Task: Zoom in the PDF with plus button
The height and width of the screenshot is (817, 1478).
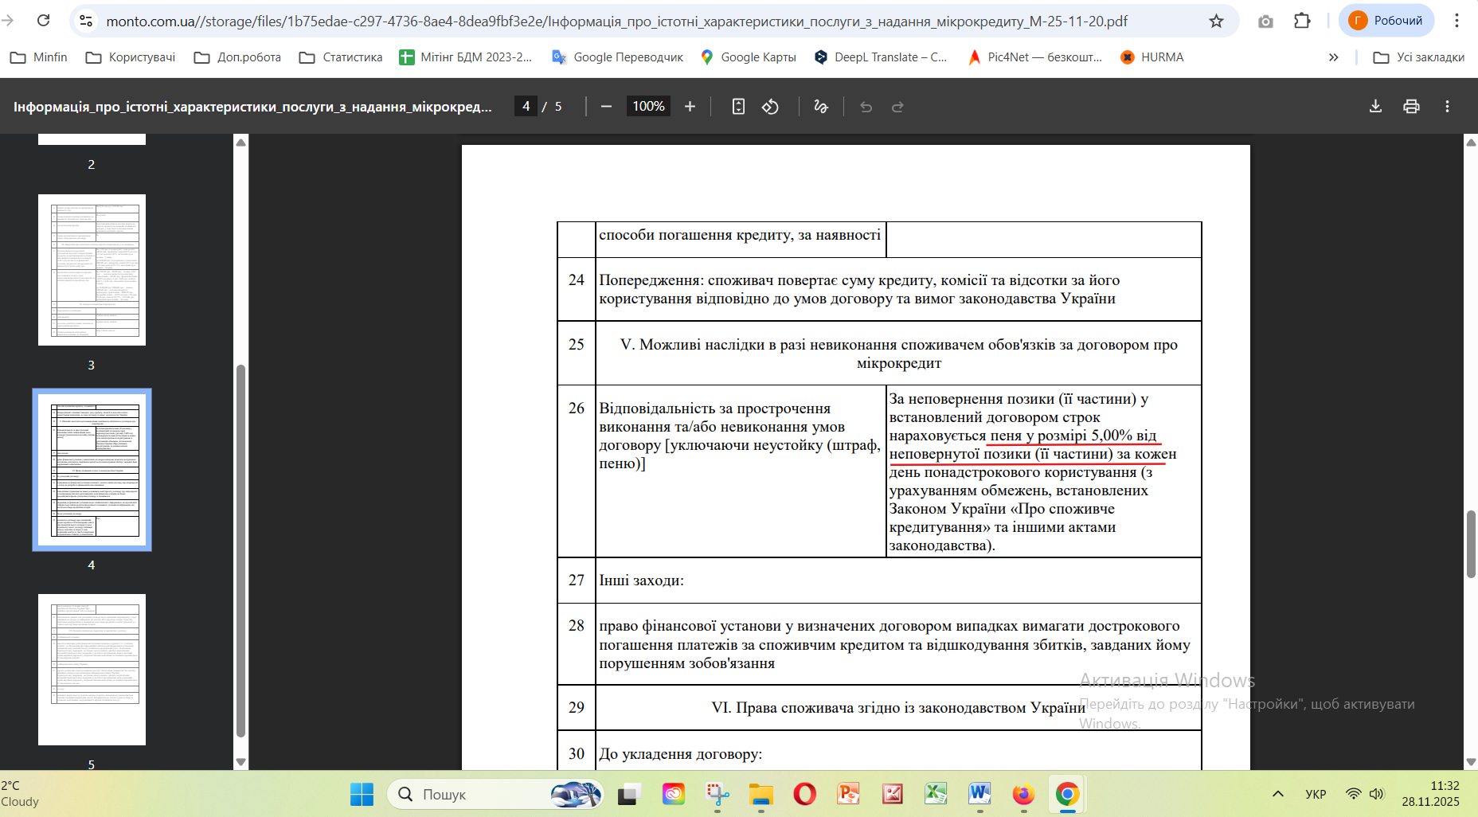Action: [x=690, y=107]
